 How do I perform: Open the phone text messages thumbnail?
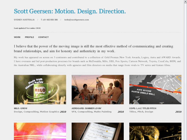97,131
